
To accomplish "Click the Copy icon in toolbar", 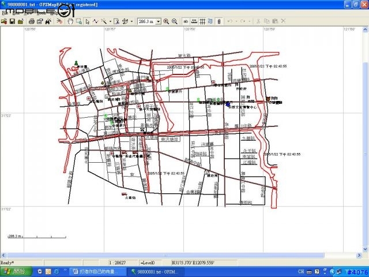I will tap(266, 21).
